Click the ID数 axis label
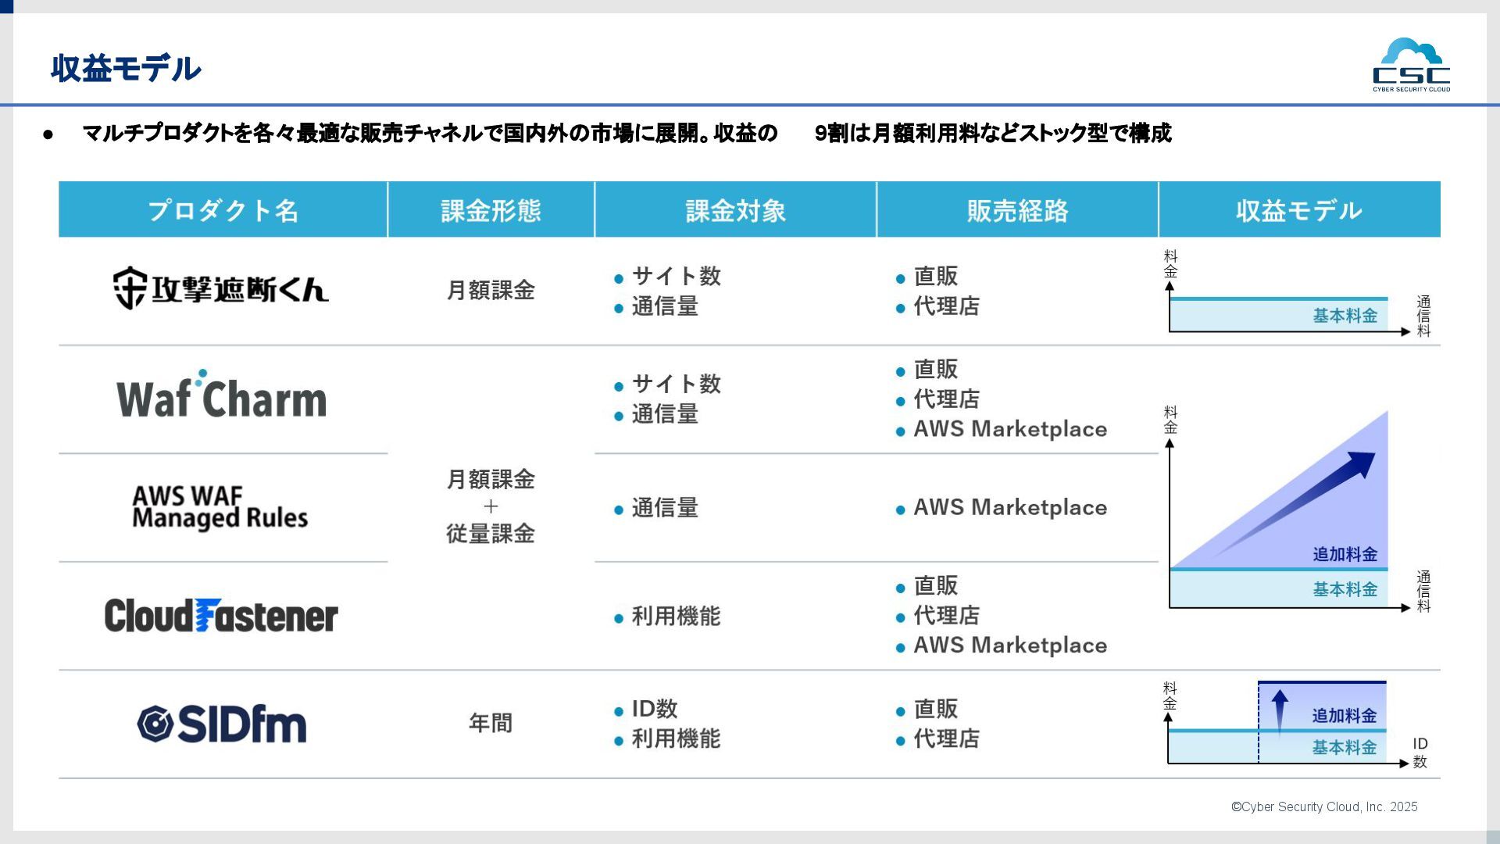This screenshot has height=844, width=1500. 1420,753
